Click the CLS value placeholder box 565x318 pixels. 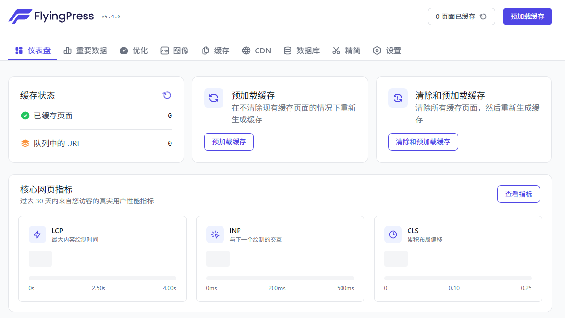(x=396, y=259)
